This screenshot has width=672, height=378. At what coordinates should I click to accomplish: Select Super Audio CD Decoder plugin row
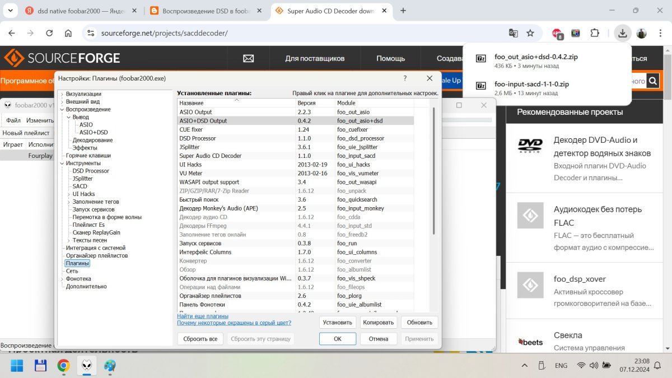click(296, 156)
